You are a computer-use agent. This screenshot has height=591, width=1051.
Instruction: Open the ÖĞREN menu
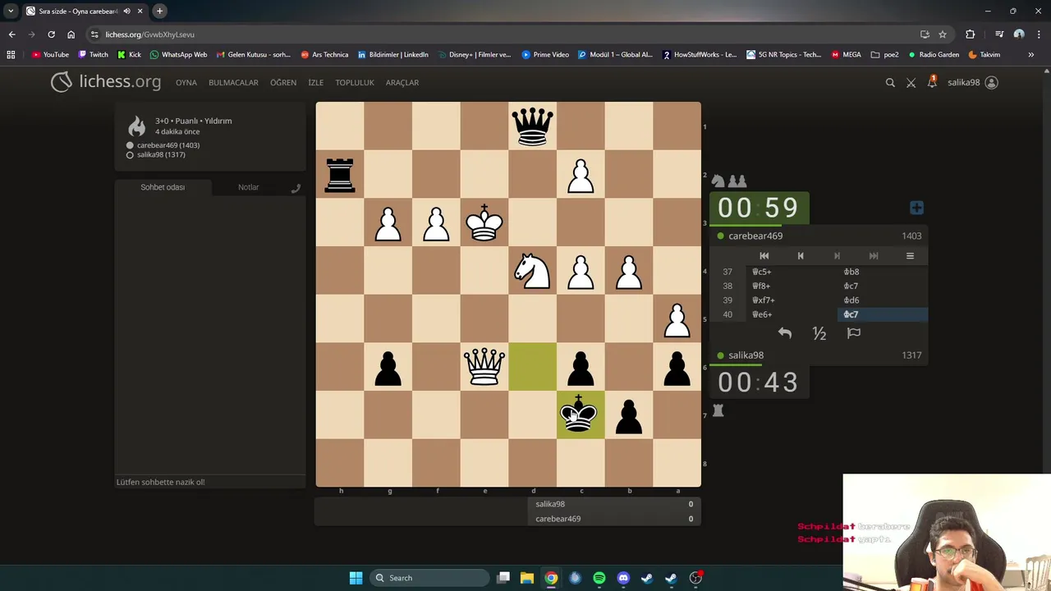click(x=283, y=82)
